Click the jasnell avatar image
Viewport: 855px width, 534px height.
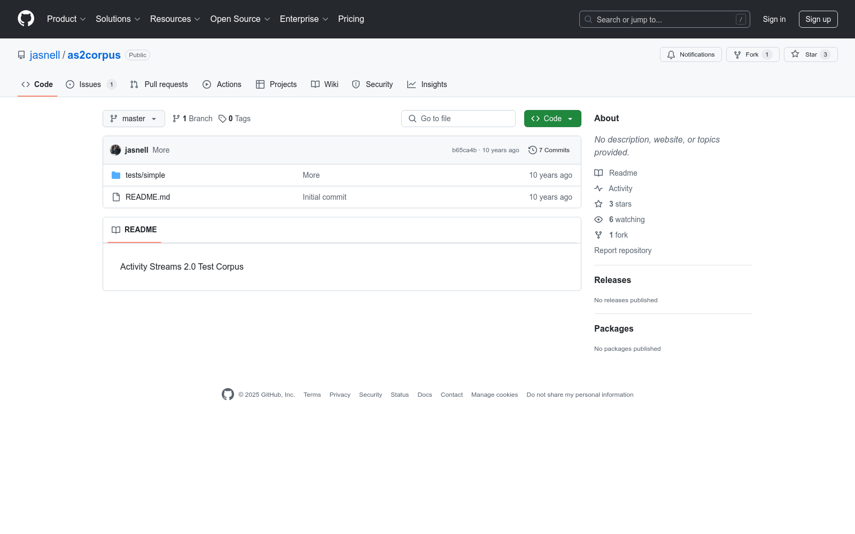click(115, 150)
